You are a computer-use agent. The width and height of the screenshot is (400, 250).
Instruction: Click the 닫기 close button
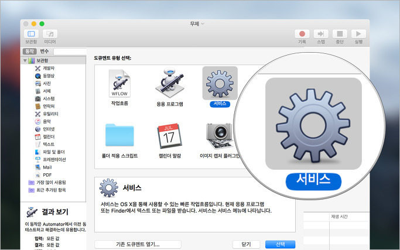(246, 244)
